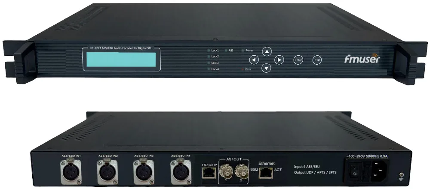Click the right arrow button on front panel

(x=279, y=60)
